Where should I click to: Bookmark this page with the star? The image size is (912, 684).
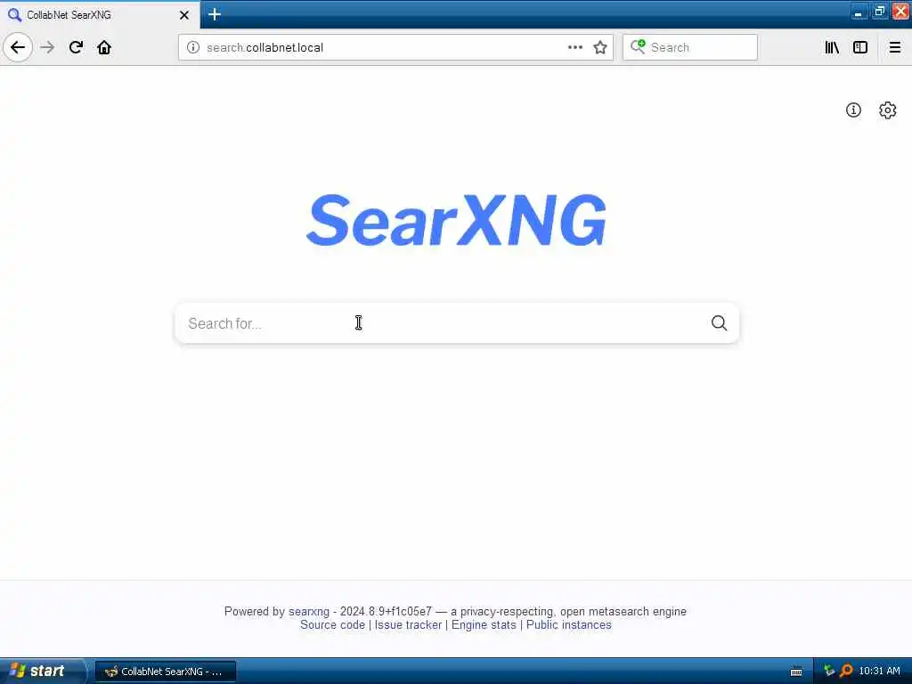(600, 47)
